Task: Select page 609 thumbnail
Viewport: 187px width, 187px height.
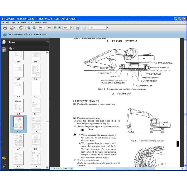Action: coord(18,71)
